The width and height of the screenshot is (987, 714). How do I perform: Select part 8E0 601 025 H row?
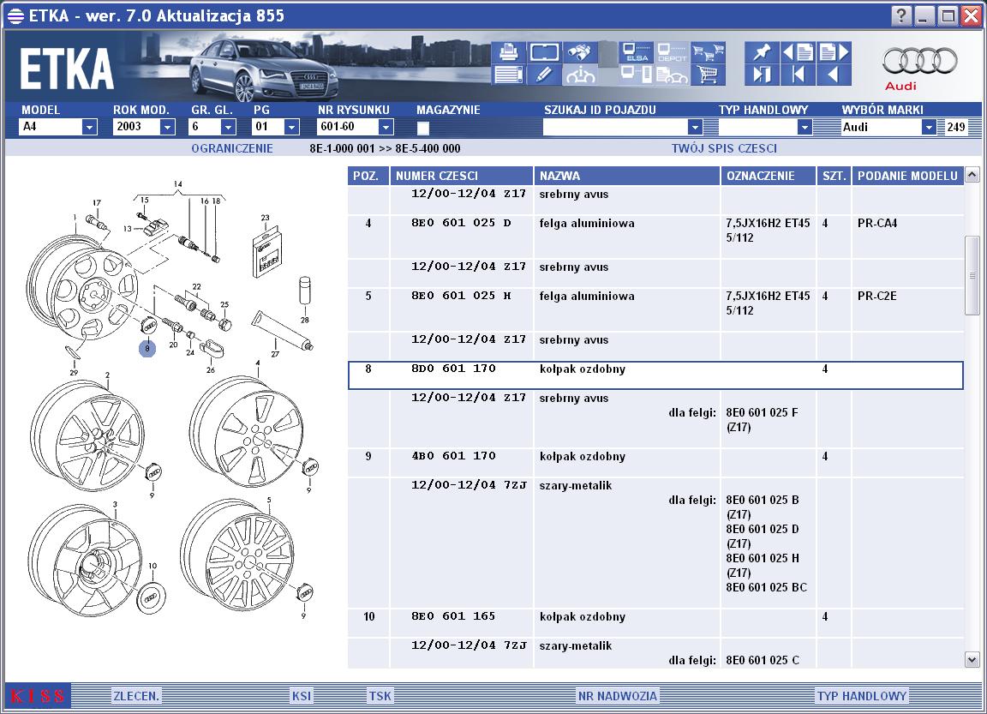click(655, 309)
